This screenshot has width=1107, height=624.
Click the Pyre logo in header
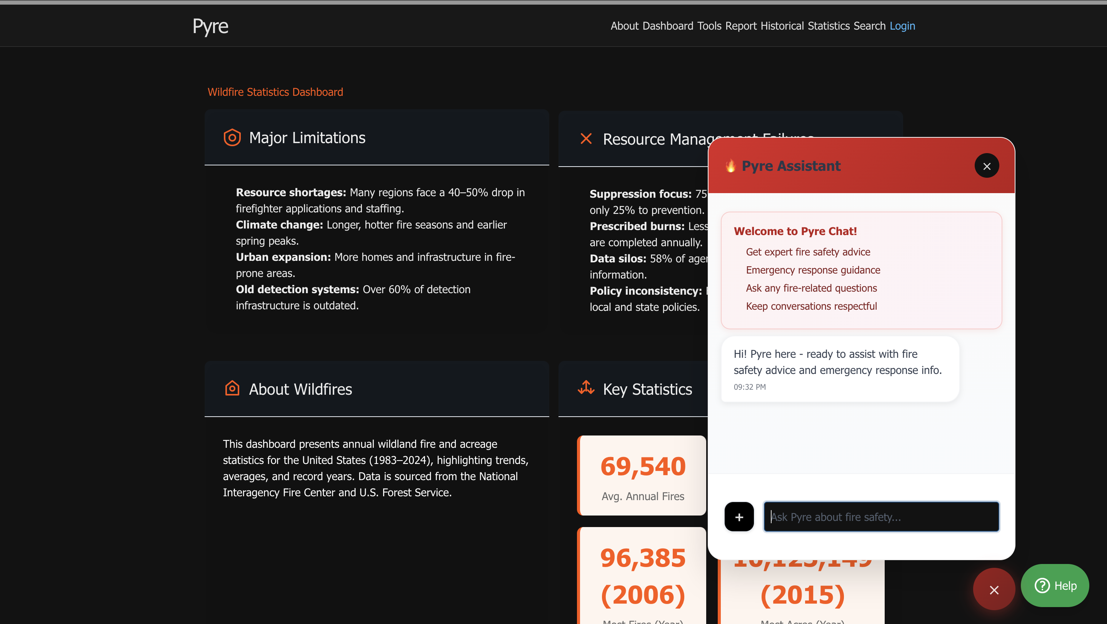[x=210, y=26]
